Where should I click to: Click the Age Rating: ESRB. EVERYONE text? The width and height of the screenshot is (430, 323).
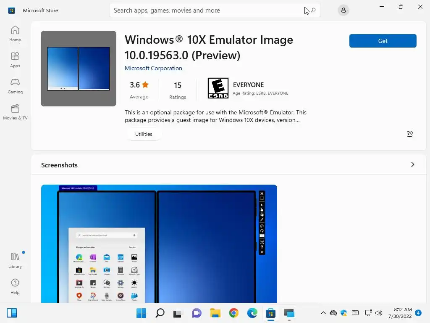point(260,93)
